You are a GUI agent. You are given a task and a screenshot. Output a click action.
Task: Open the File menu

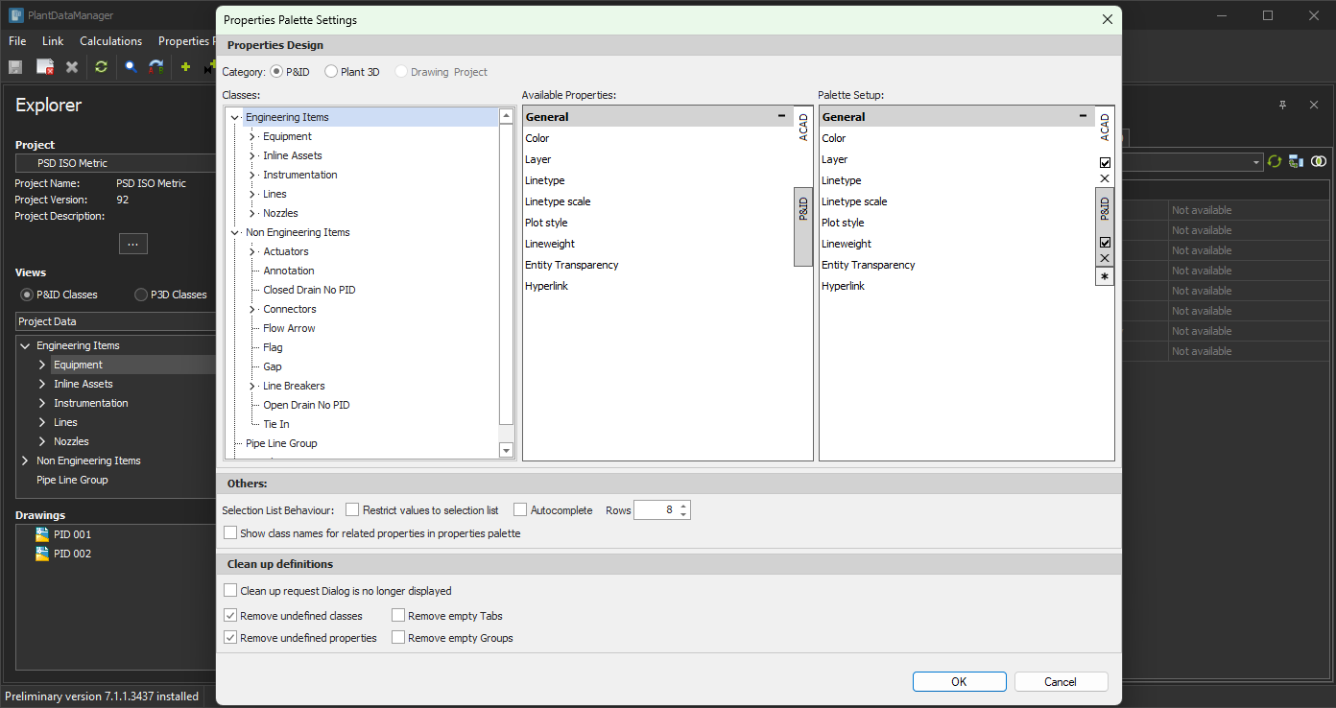[x=17, y=41]
